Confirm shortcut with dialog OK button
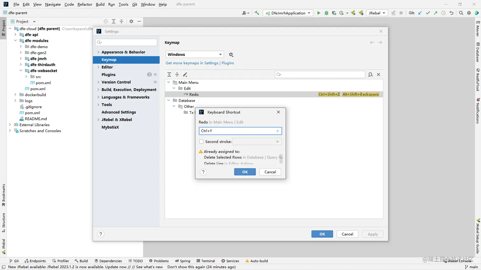This screenshot has width=481, height=270. pyautogui.click(x=245, y=172)
